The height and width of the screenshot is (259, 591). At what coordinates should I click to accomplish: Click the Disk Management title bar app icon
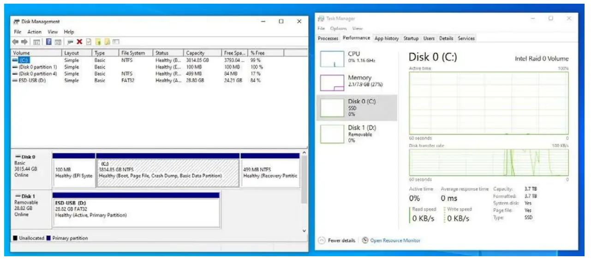pyautogui.click(x=16, y=22)
